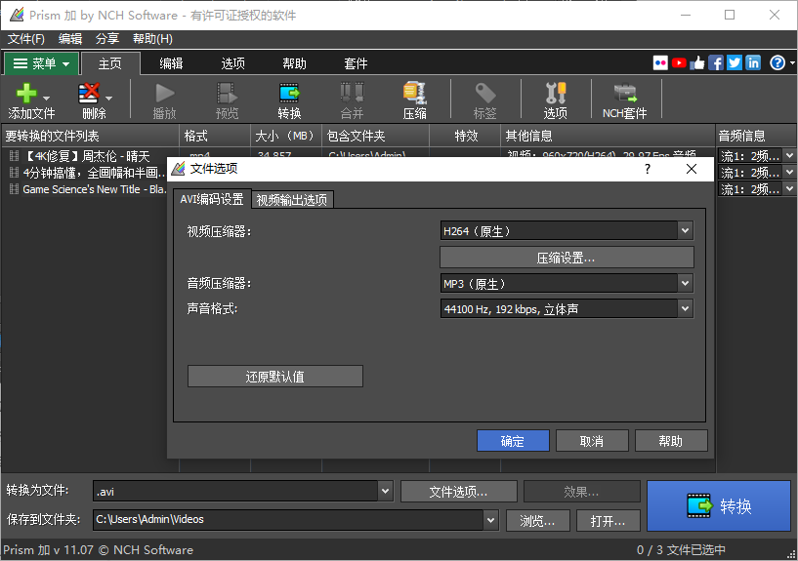Click the 文件选项... button at bottom
798x561 pixels.
(x=459, y=492)
